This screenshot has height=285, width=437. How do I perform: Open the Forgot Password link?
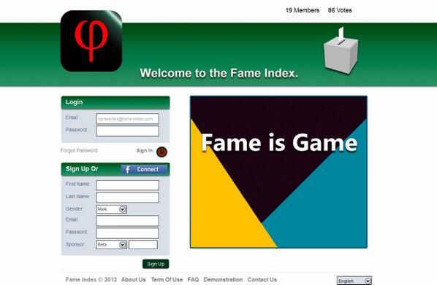pyautogui.click(x=79, y=150)
